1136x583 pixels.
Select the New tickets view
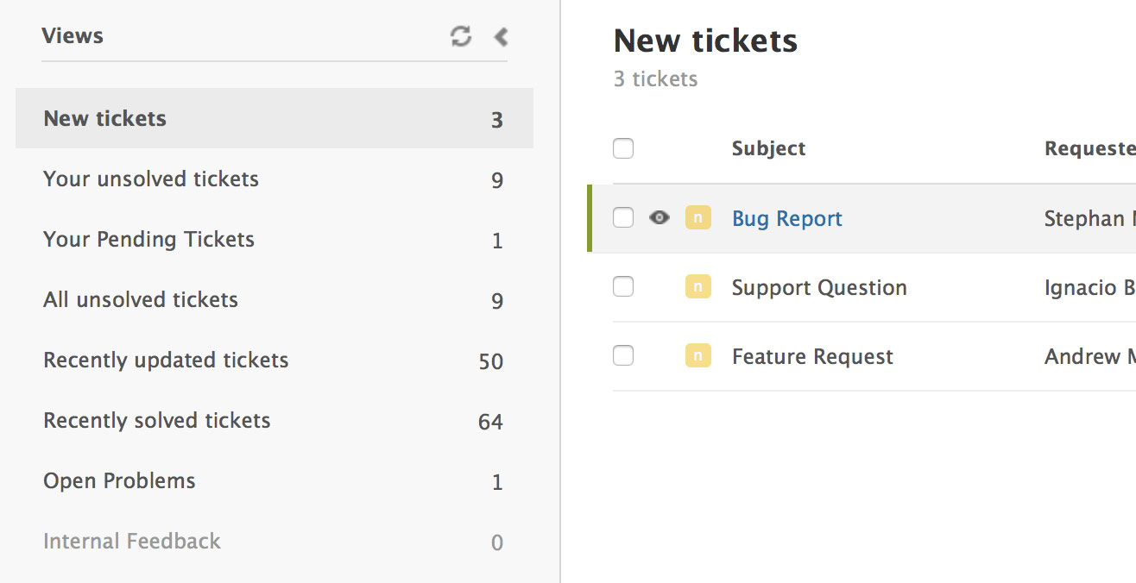pyautogui.click(x=104, y=118)
